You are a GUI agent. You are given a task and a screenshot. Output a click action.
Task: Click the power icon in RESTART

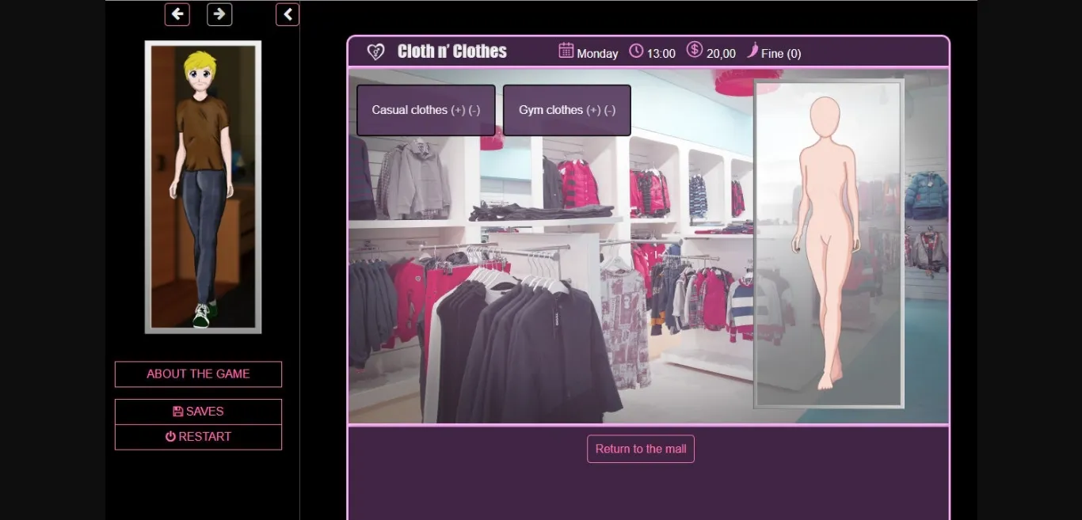pyautogui.click(x=170, y=436)
